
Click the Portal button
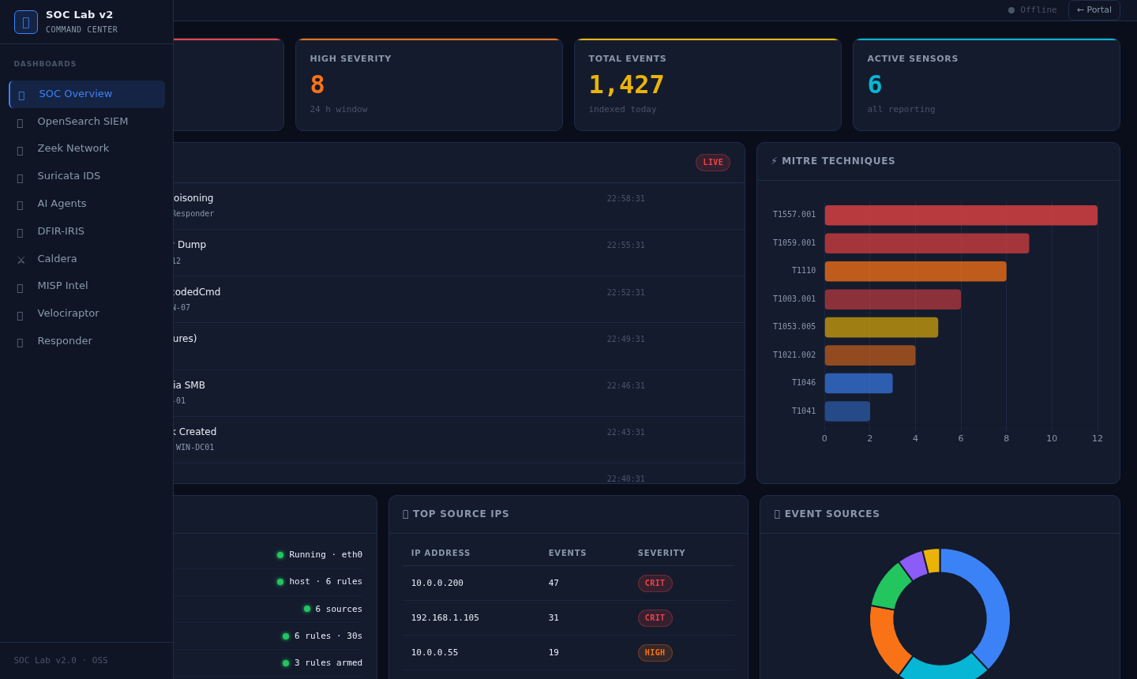pos(1094,9)
